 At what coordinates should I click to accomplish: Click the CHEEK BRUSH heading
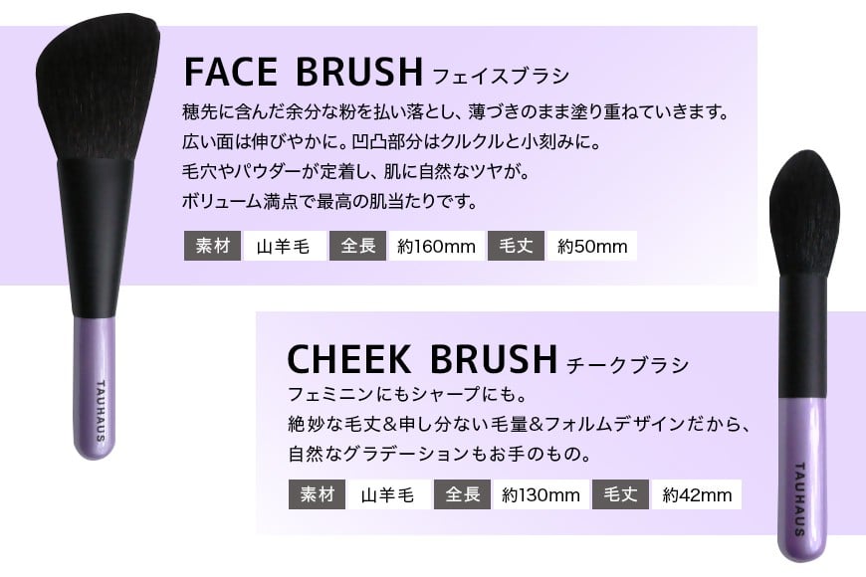click(x=421, y=359)
